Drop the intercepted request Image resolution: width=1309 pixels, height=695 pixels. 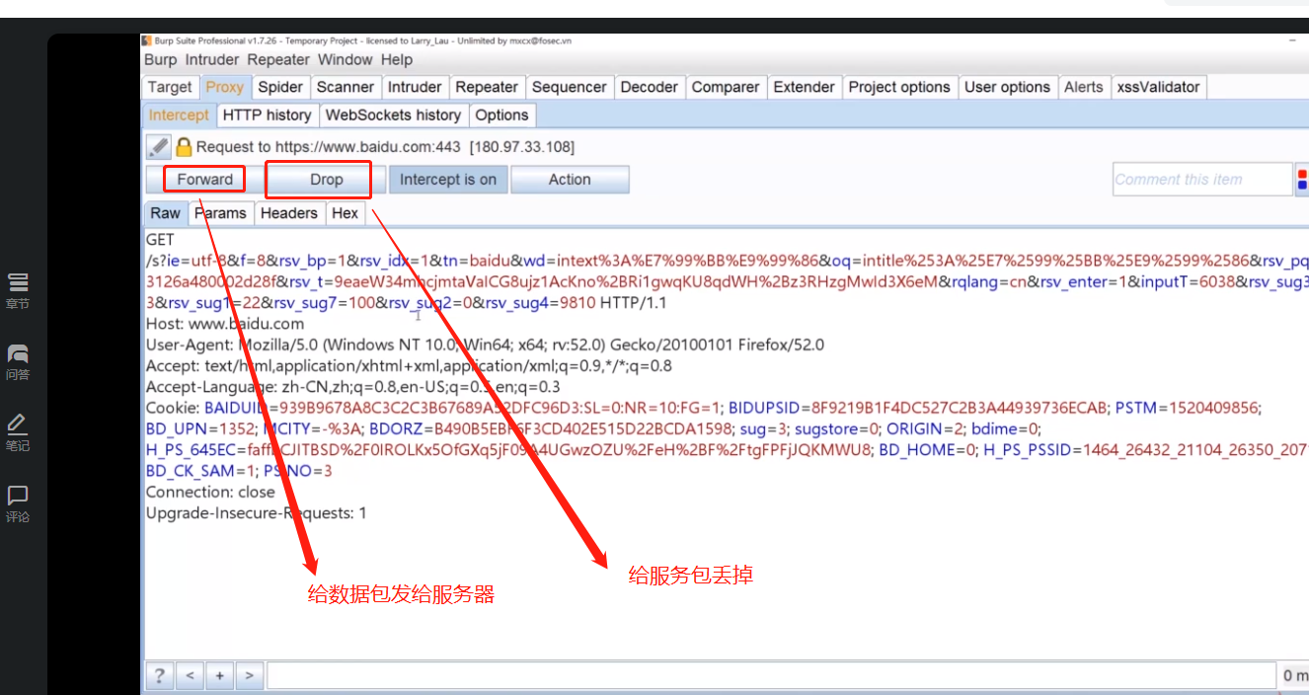(x=327, y=180)
